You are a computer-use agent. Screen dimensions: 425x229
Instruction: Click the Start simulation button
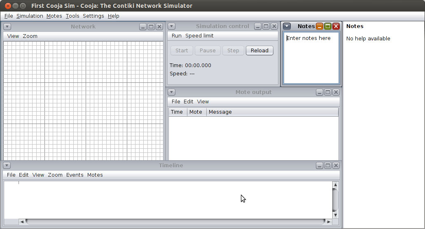click(x=182, y=50)
